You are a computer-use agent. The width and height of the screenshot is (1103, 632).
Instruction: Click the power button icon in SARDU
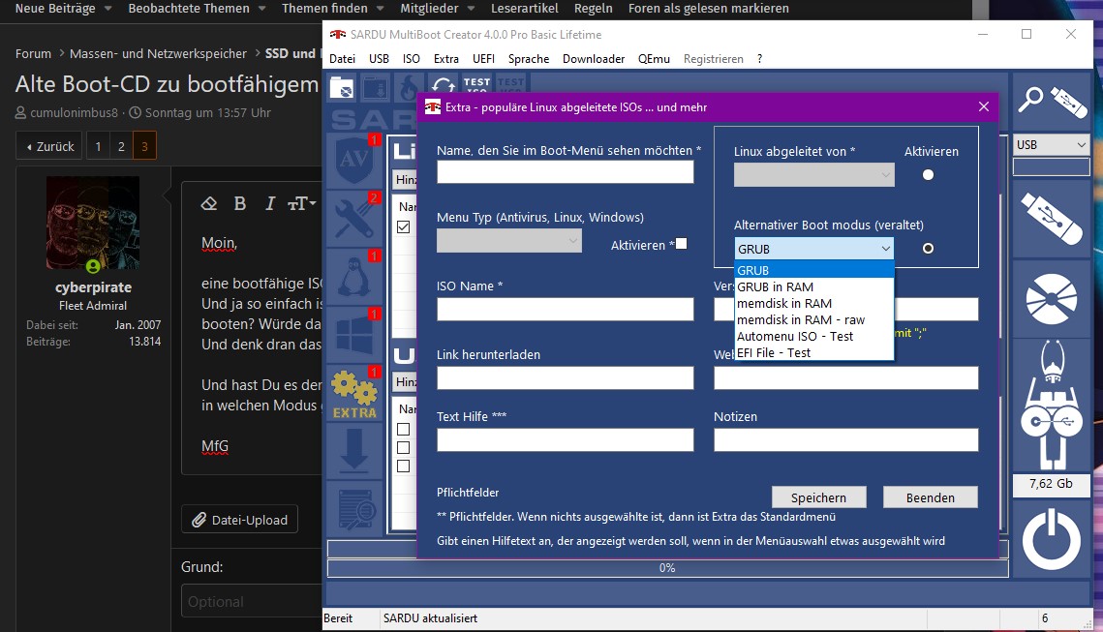coord(1051,540)
